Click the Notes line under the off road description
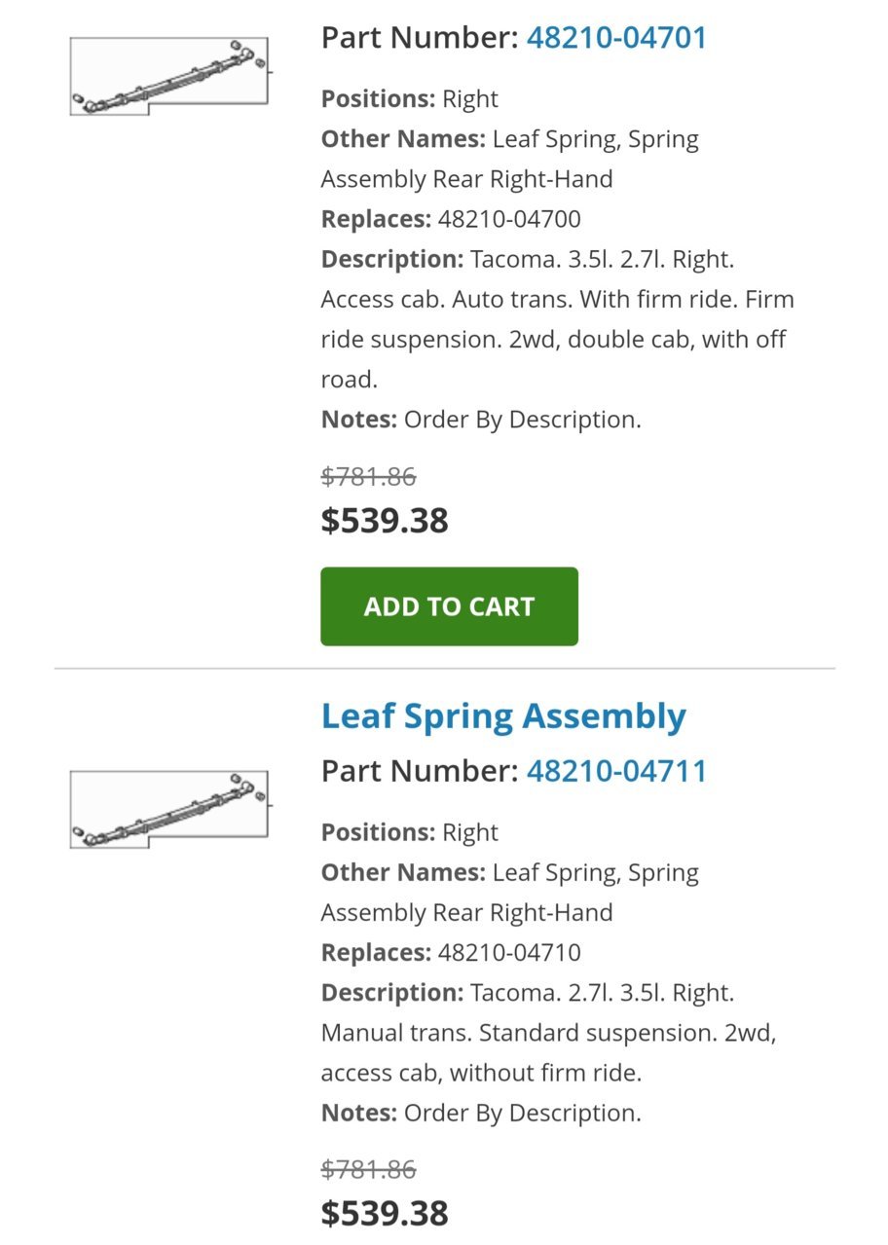The image size is (888, 1245). click(x=481, y=420)
